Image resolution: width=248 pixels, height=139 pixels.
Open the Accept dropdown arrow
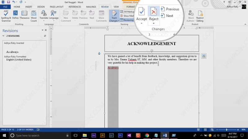click(142, 23)
